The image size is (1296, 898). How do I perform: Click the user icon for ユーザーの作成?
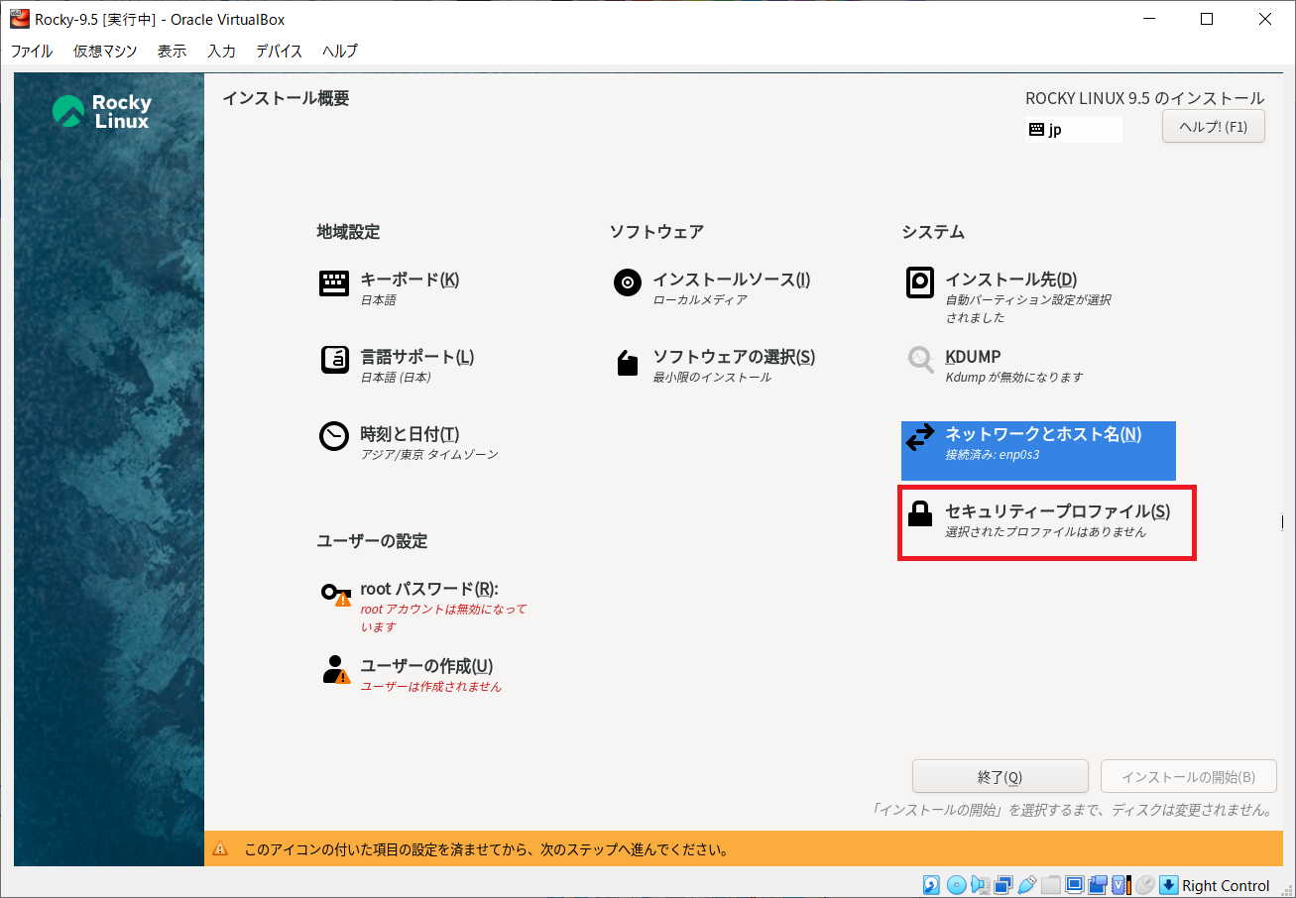click(336, 670)
